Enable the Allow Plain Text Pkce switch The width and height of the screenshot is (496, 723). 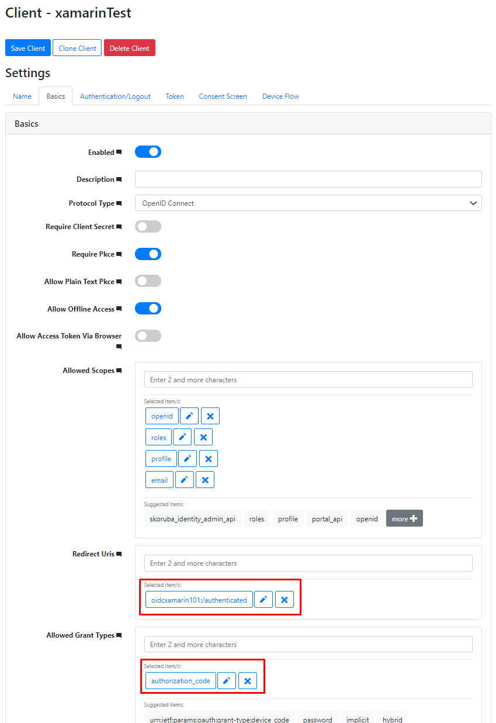pos(148,281)
